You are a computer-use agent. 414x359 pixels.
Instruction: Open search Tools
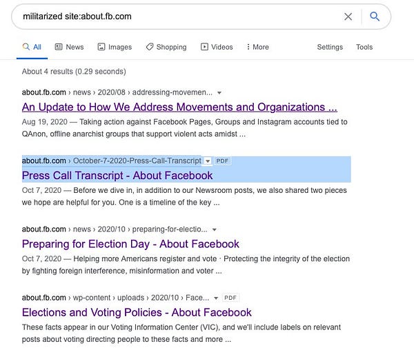point(364,47)
